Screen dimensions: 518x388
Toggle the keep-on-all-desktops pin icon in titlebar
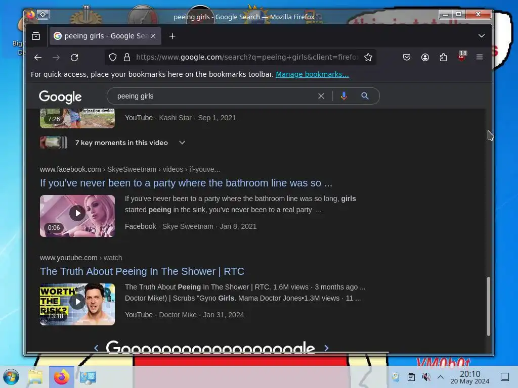coord(43,15)
